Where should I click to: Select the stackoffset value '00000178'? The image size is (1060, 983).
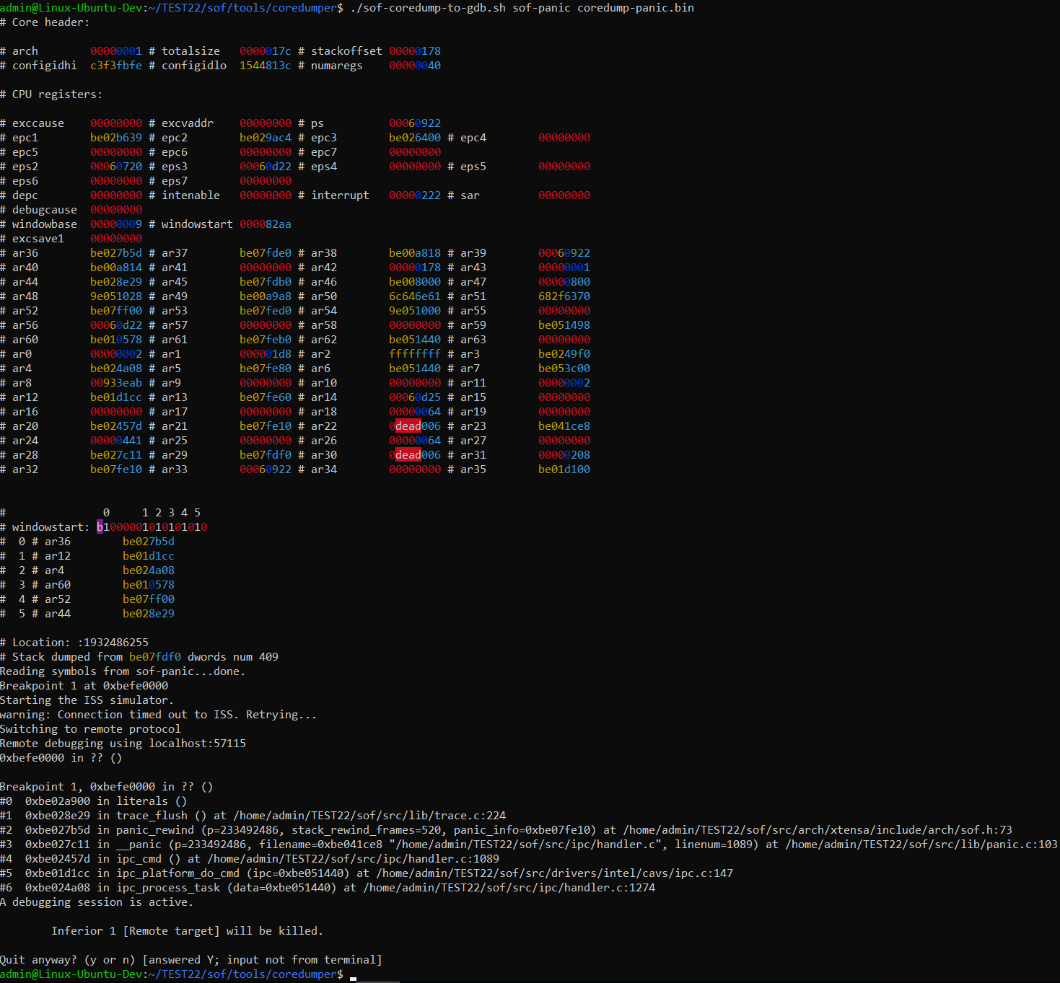[415, 51]
